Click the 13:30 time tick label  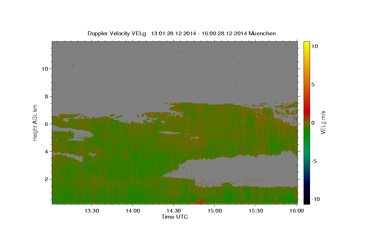tap(91, 211)
